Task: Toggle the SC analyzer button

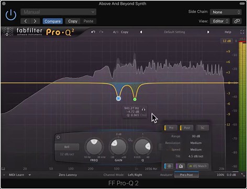Action: 203,128
